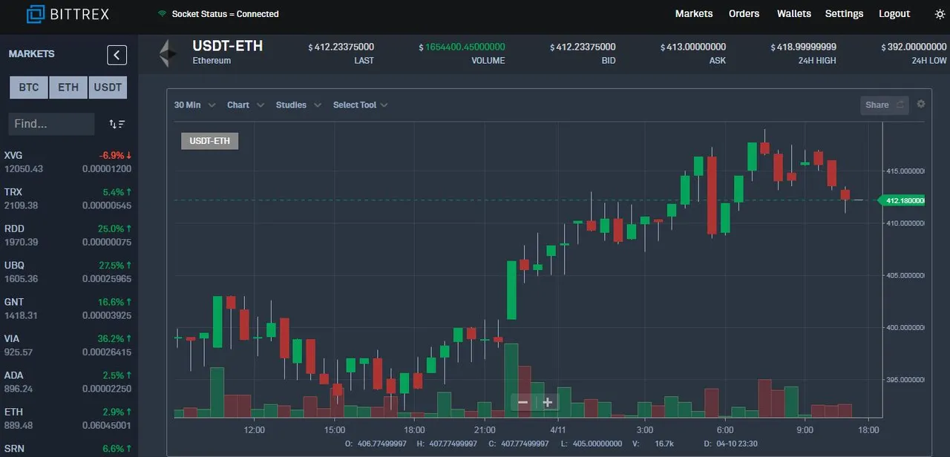Click the USDT-ETH market title
Image resolution: width=950 pixels, height=457 pixels.
[227, 46]
